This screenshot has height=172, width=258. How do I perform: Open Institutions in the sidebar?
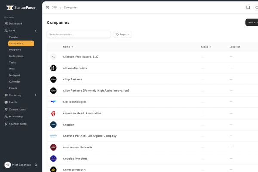[x=16, y=56]
